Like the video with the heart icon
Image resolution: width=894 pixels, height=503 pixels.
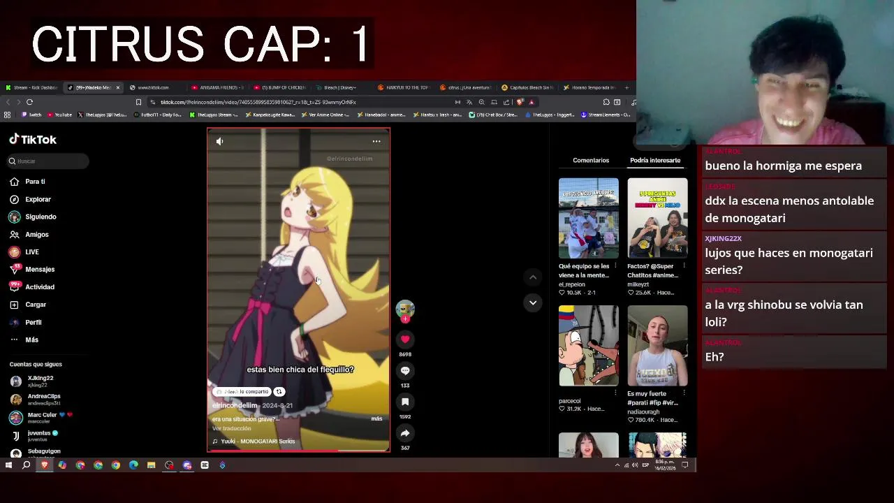point(405,340)
